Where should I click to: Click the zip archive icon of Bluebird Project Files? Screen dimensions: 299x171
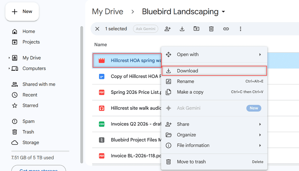(102, 140)
